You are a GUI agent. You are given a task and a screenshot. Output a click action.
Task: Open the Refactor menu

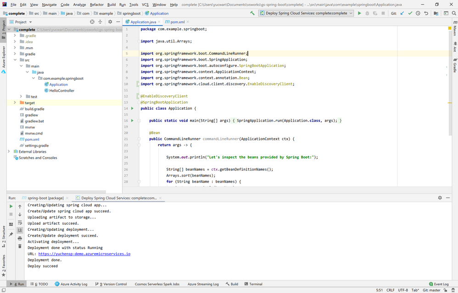pos(97,5)
